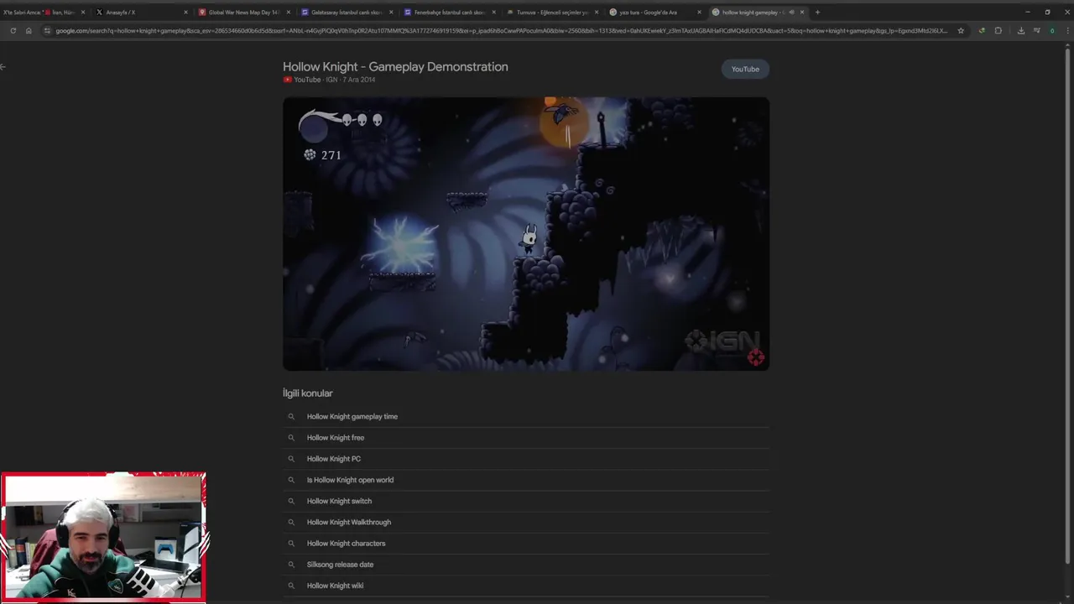Click the search icon beside Hollow Knight PC
This screenshot has width=1074, height=604.
pyautogui.click(x=291, y=459)
